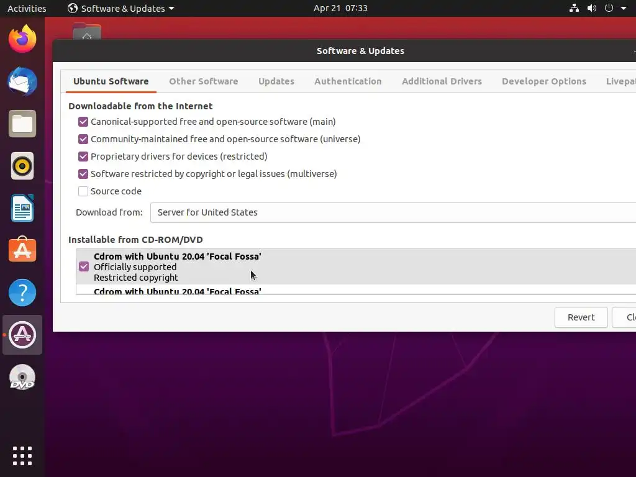Click the globe icon in the app menu

[73, 8]
